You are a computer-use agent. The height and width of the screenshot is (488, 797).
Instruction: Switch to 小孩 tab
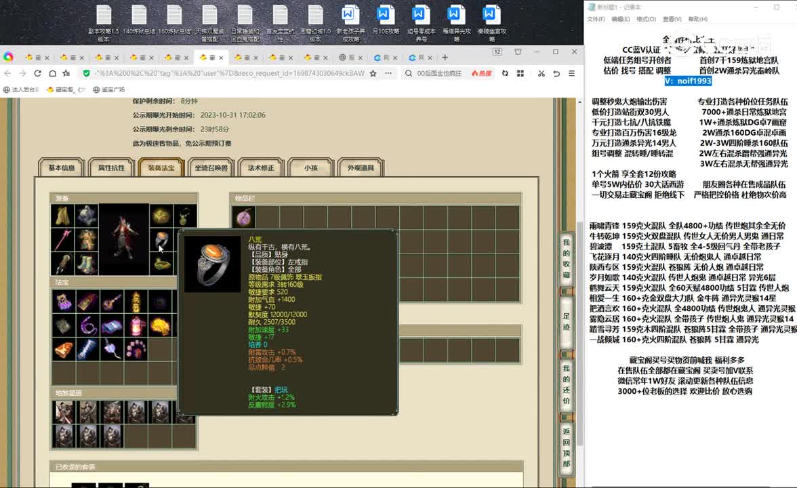(310, 168)
